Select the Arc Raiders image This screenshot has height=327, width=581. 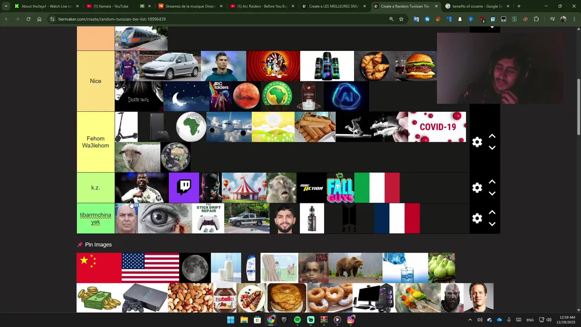point(221,96)
